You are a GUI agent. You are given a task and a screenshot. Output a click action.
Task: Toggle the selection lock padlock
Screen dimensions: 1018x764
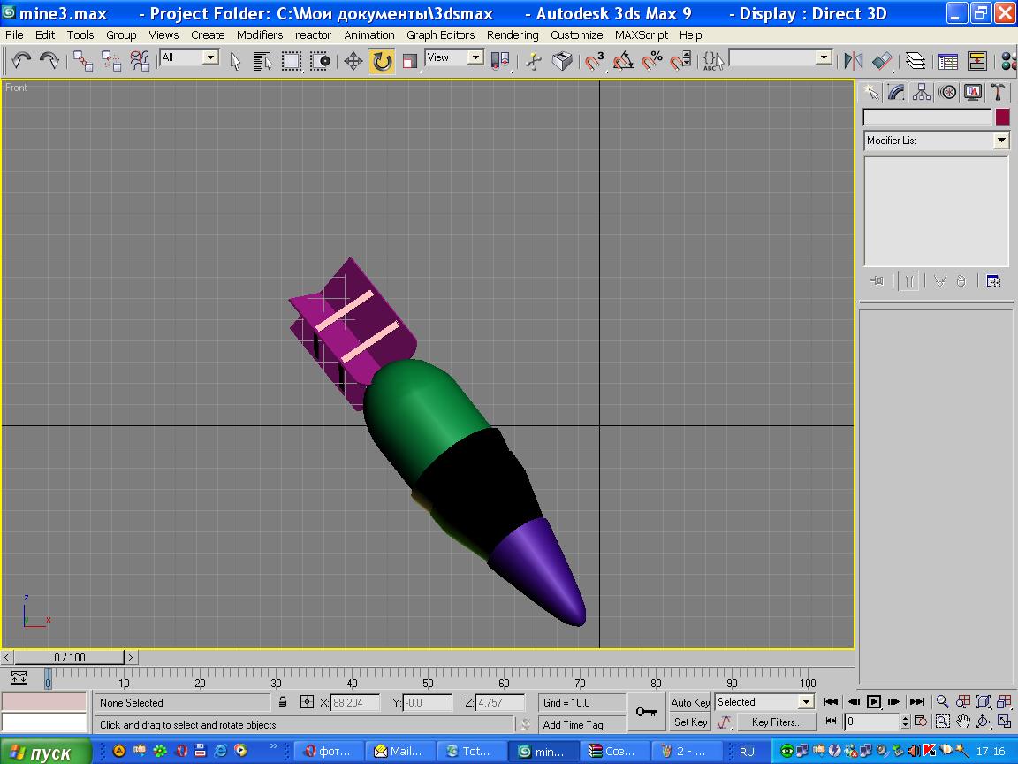tap(283, 703)
